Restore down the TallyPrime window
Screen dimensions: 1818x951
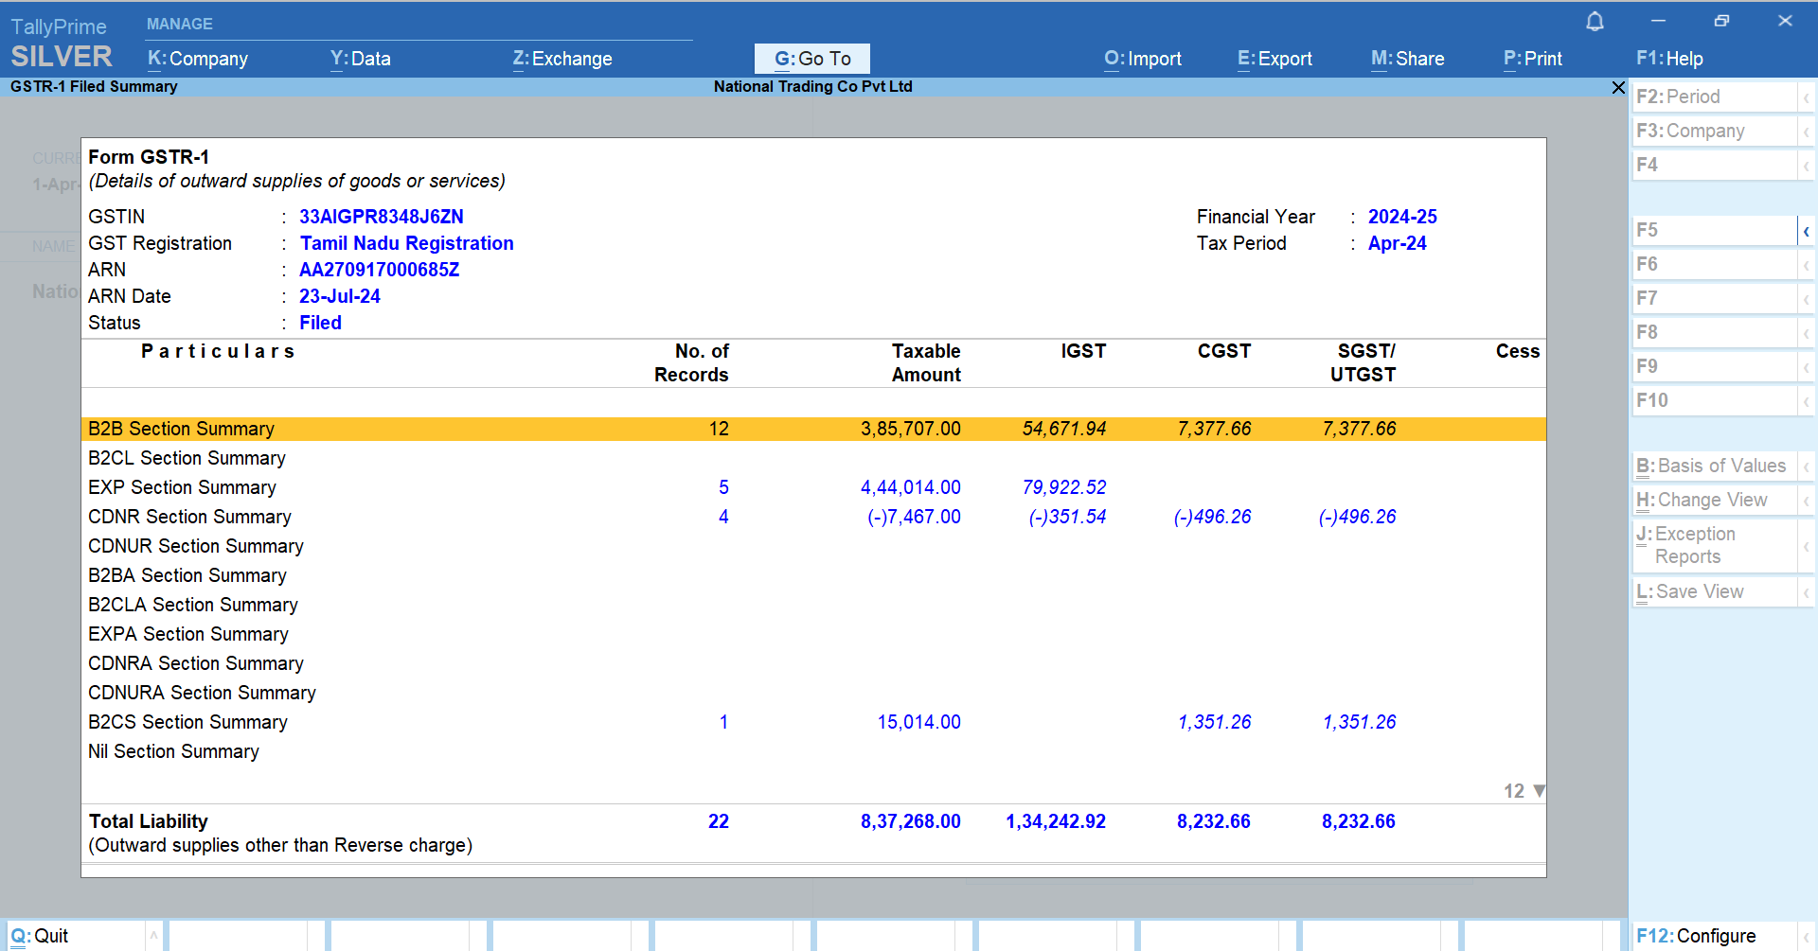click(1721, 21)
